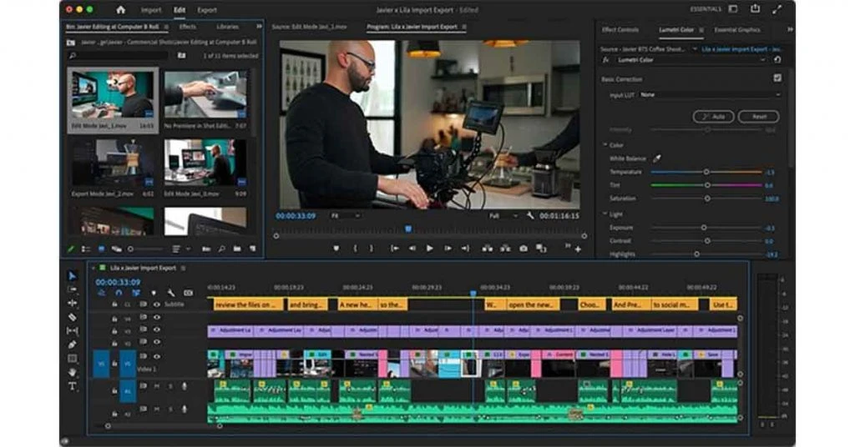Add a marker in the timeline header
The image size is (855, 447).
pos(154,293)
